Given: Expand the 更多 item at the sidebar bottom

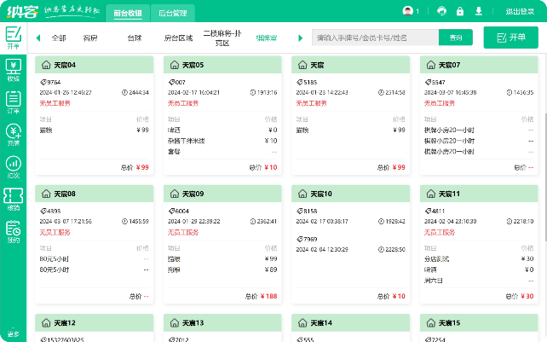Looking at the screenshot, I should click(13, 333).
